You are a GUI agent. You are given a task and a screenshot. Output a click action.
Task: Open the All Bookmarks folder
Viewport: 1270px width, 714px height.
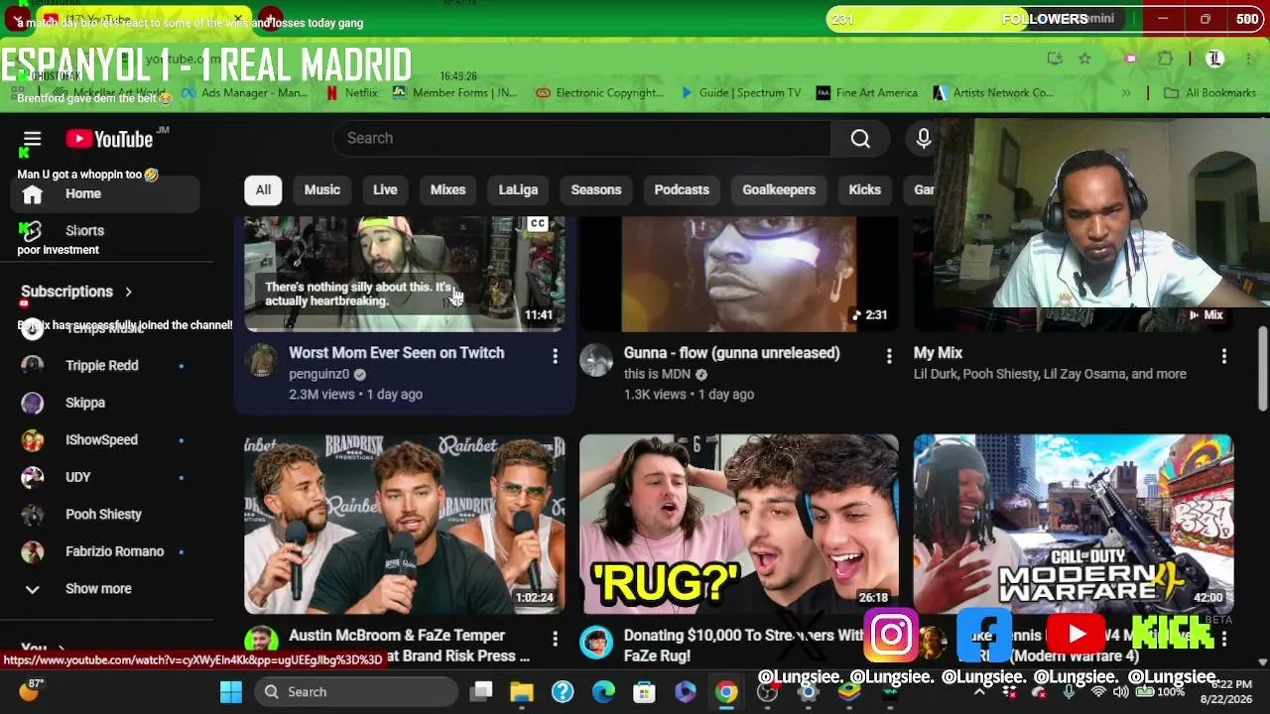click(x=1210, y=93)
